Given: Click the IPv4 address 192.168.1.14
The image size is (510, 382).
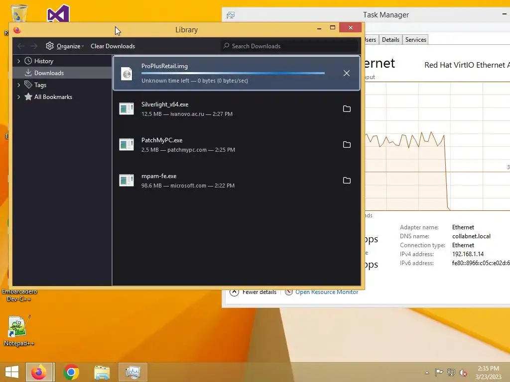Looking at the screenshot, I should pyautogui.click(x=468, y=254).
